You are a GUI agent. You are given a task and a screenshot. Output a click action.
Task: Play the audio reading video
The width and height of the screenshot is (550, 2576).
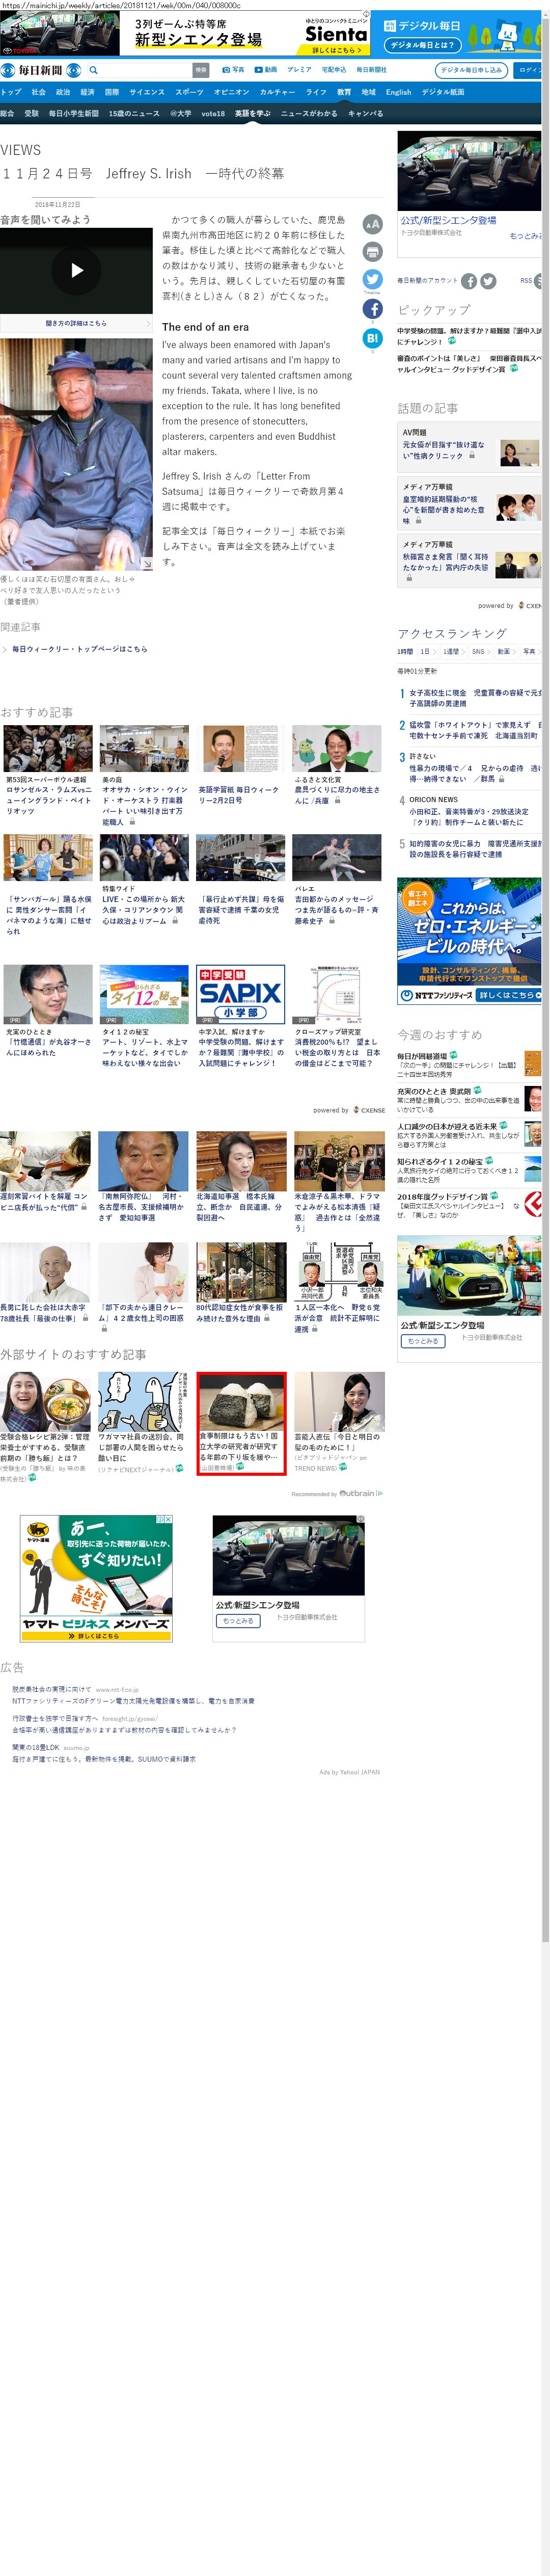click(x=76, y=270)
